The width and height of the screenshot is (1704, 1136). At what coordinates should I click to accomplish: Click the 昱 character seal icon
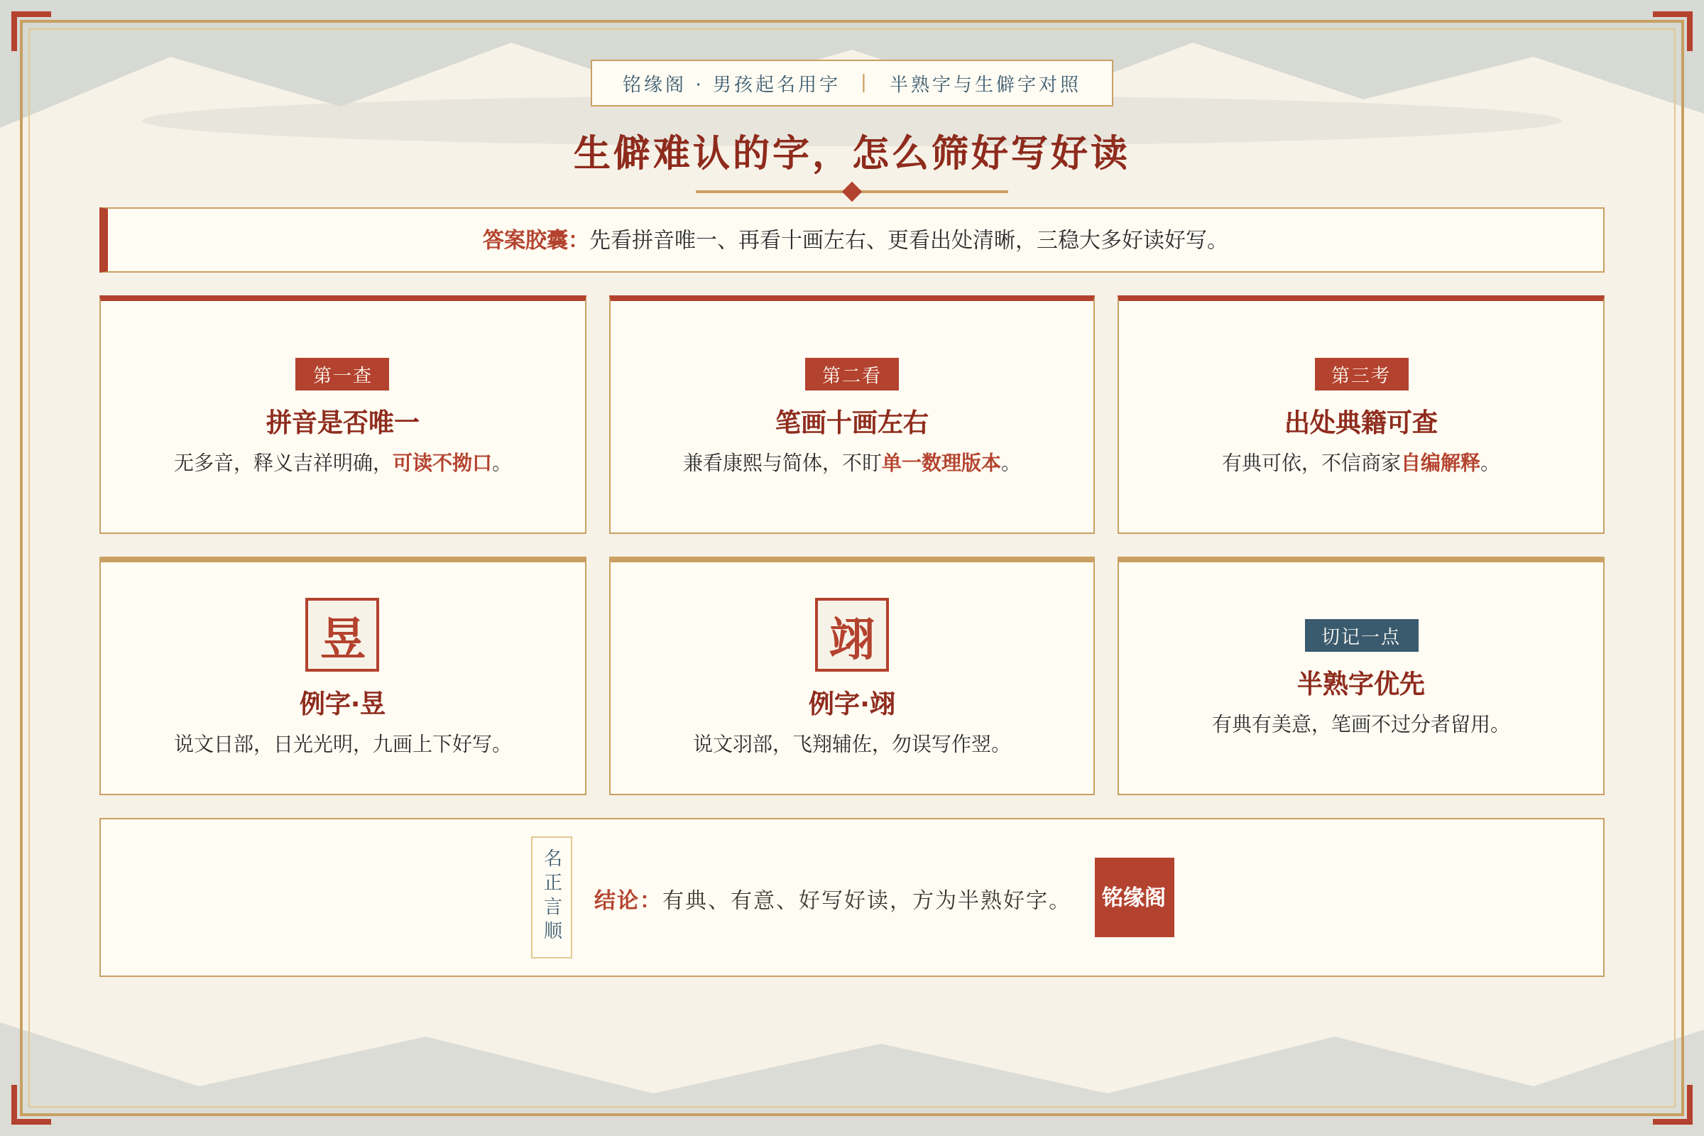342,635
